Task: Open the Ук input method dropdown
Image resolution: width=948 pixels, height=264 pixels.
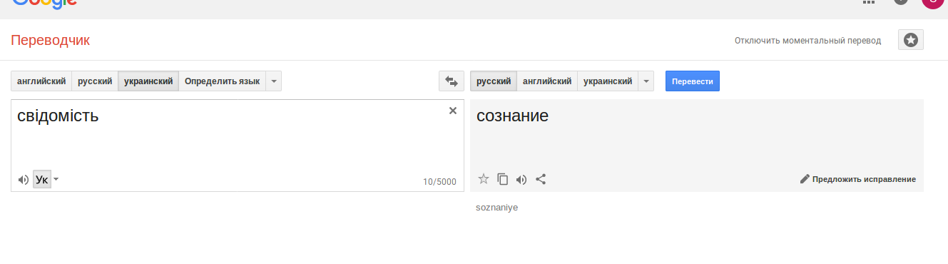Action: tap(56, 179)
